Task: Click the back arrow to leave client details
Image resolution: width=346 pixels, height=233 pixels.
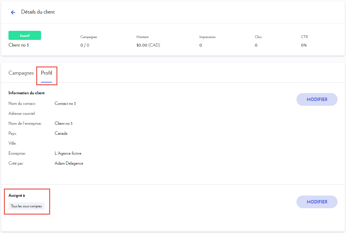Action: [13, 12]
